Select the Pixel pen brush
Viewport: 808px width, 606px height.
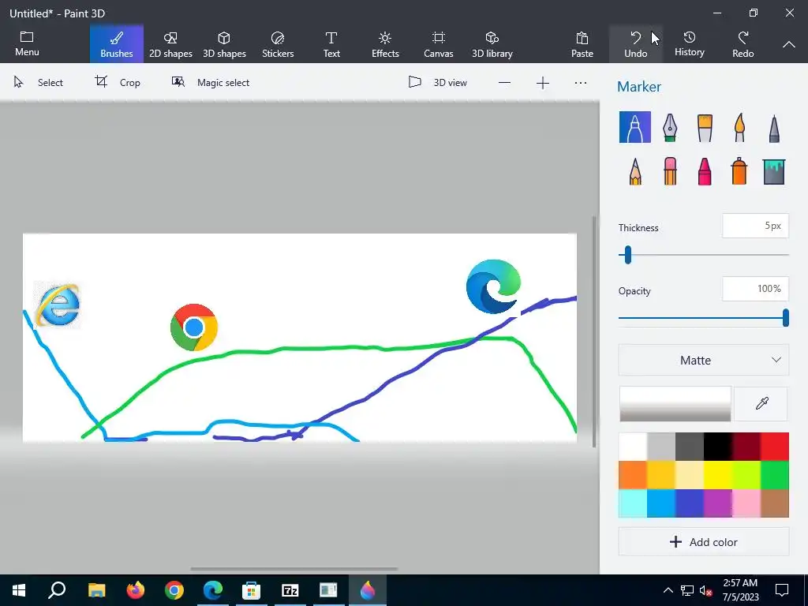coord(774,127)
